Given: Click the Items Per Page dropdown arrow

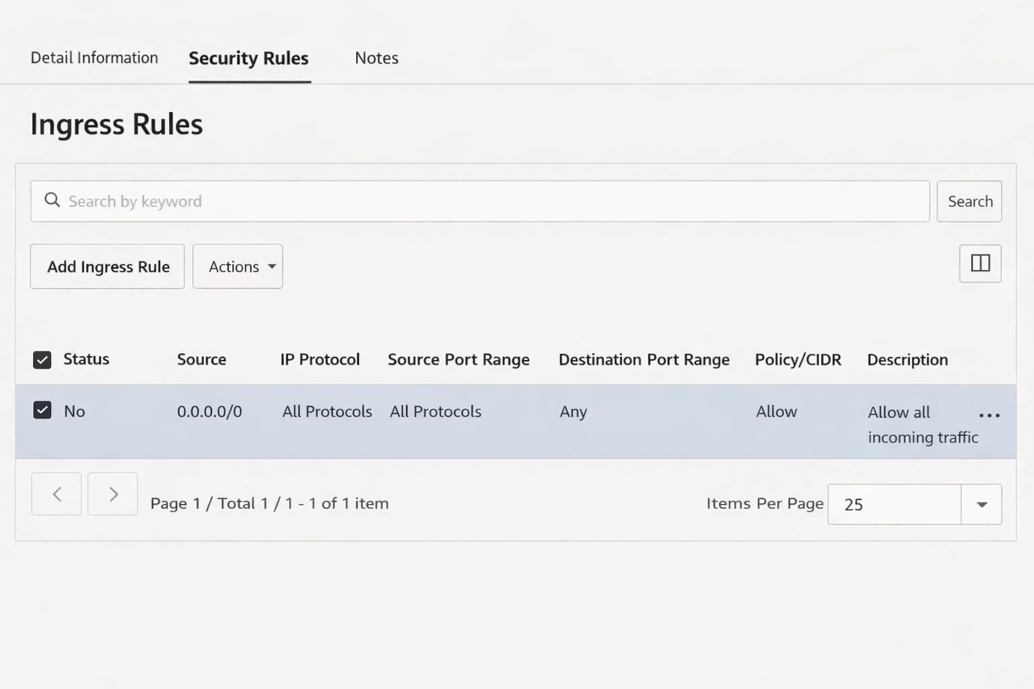Looking at the screenshot, I should [x=981, y=504].
